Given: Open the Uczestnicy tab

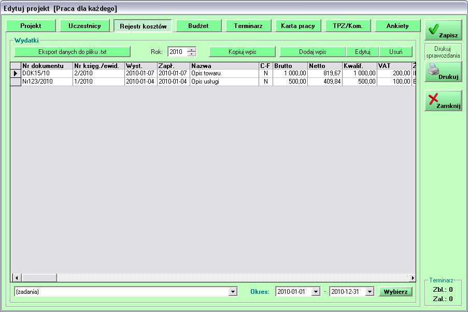Looking at the screenshot, I should click(84, 26).
